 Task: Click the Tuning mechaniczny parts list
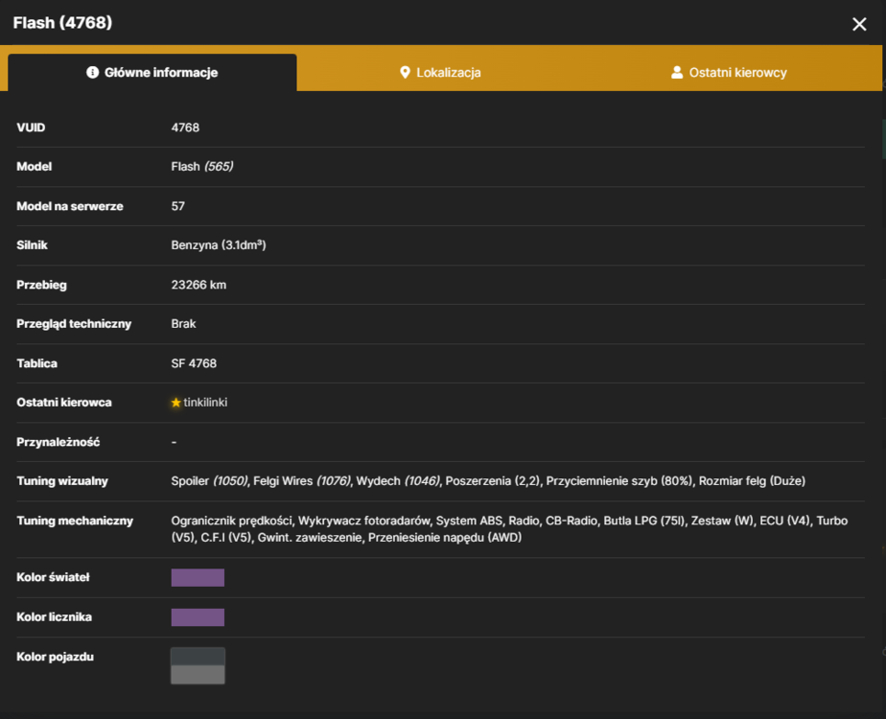(x=509, y=528)
